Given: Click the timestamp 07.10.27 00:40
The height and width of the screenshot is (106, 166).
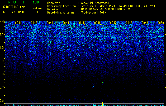Looking at the screenshot, I should tap(13, 12).
